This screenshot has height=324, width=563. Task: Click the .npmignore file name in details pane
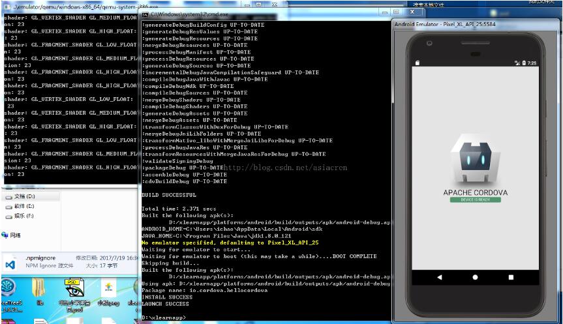pos(40,258)
